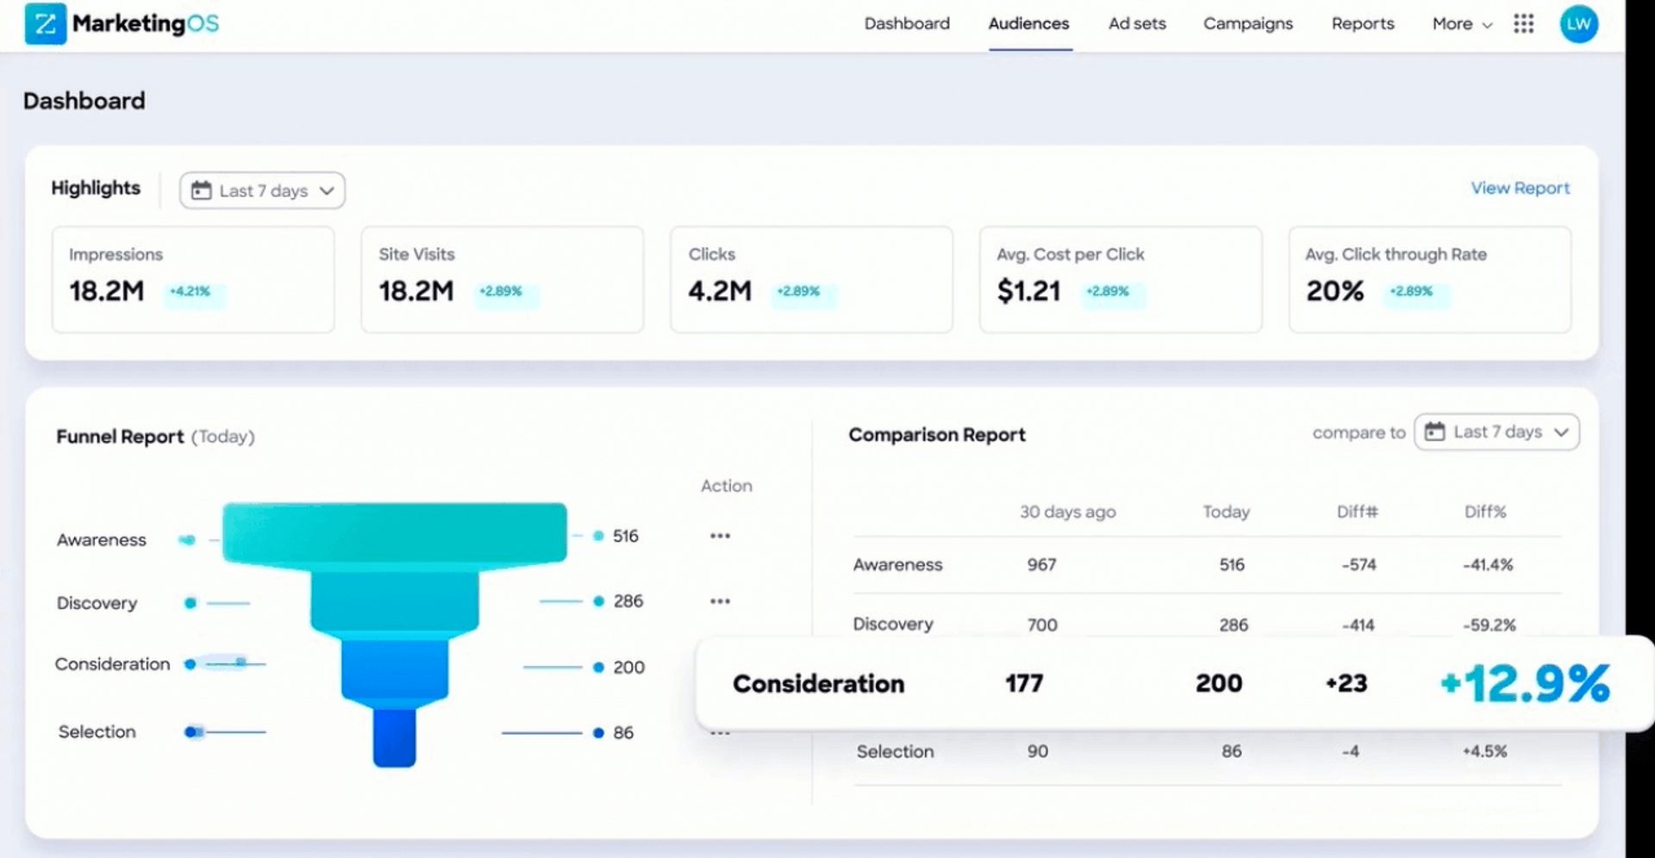Screen dimensions: 1655x858
Task: Navigate to the Campaigns tab
Action: click(x=1247, y=24)
